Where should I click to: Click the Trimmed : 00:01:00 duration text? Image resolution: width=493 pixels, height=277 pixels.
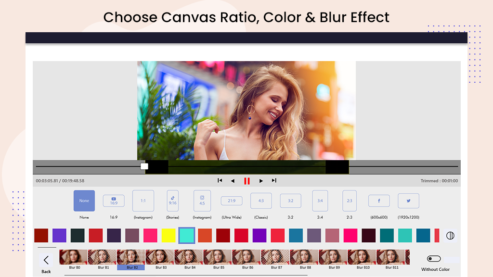pyautogui.click(x=439, y=181)
